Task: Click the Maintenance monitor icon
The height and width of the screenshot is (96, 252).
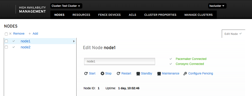Action: coord(159,74)
